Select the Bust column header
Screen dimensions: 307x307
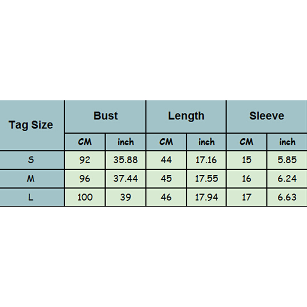pyautogui.click(x=105, y=116)
